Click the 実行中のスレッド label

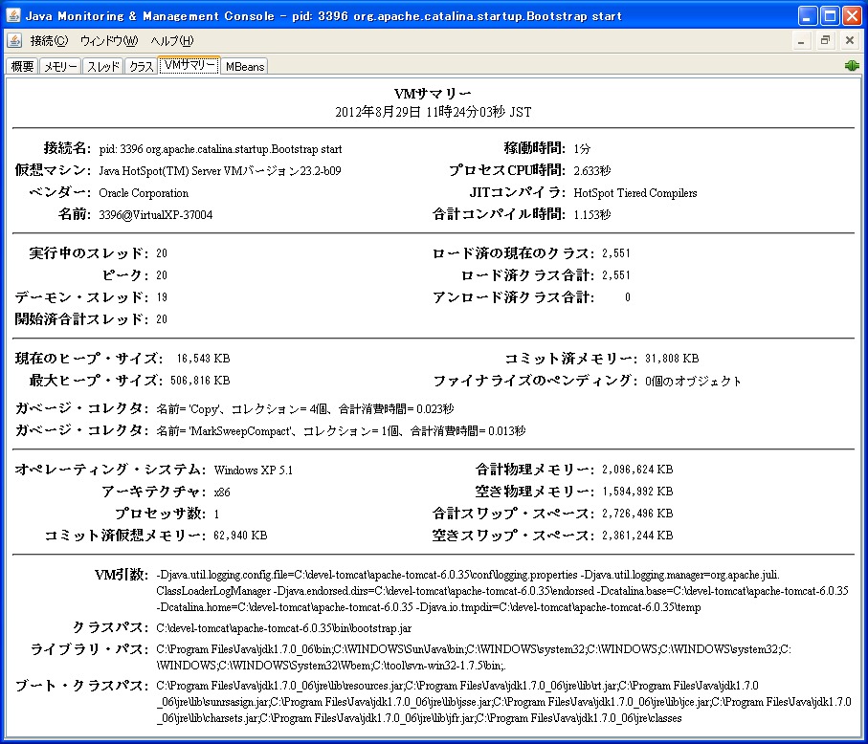point(89,253)
